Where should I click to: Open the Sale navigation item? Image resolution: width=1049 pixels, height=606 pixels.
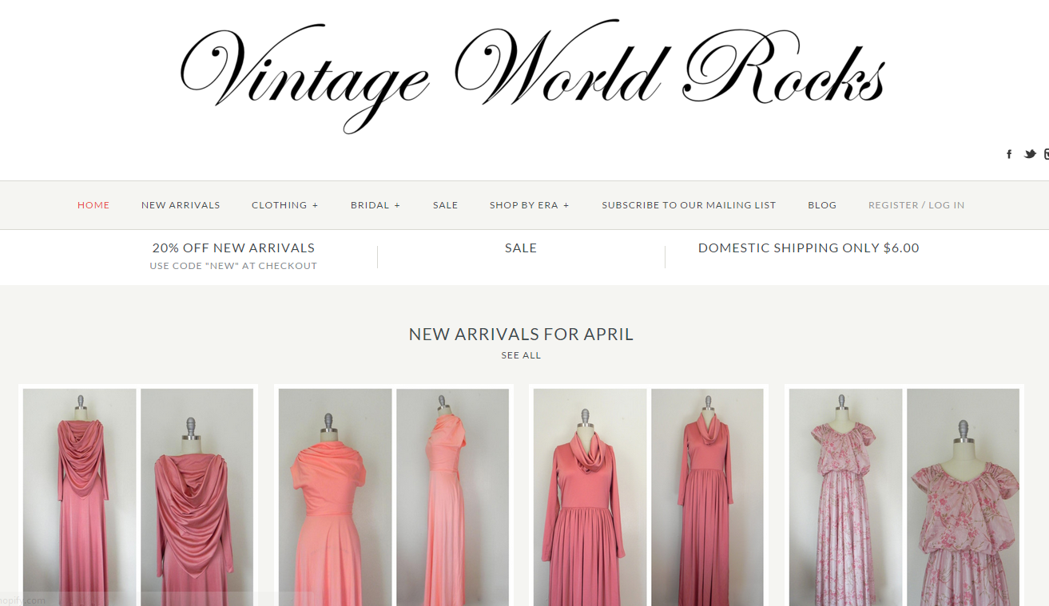pyautogui.click(x=446, y=205)
